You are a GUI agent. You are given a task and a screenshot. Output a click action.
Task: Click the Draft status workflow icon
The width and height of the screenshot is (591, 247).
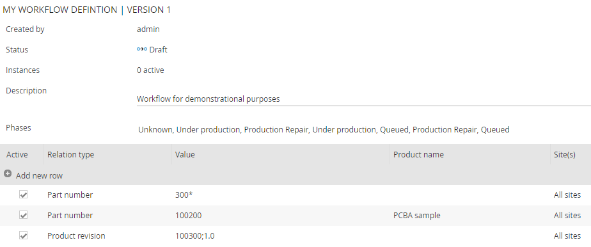pos(142,49)
